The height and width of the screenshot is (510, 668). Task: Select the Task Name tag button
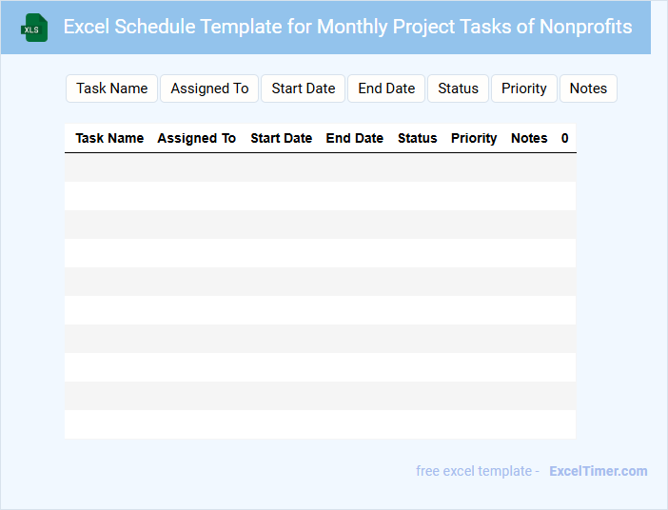[x=112, y=88]
